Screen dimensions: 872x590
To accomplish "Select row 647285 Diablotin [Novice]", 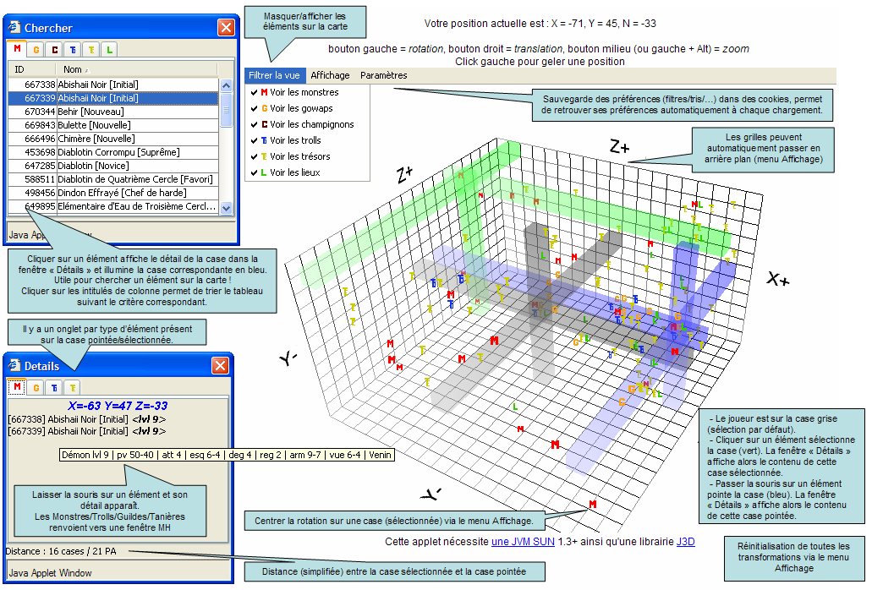I will click(113, 166).
